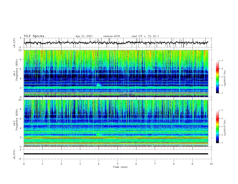
Task: Click the "4" kHz tick of ch.1 spectrogram
Action: 21,78
